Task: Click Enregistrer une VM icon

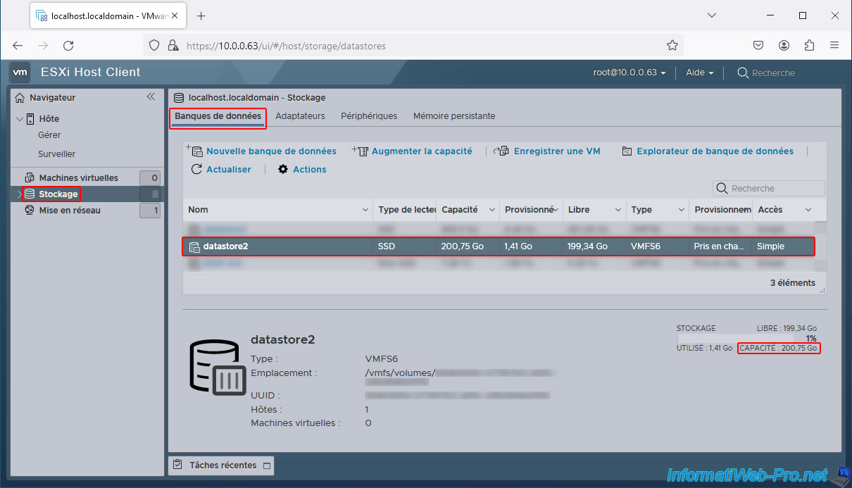Action: (501, 151)
